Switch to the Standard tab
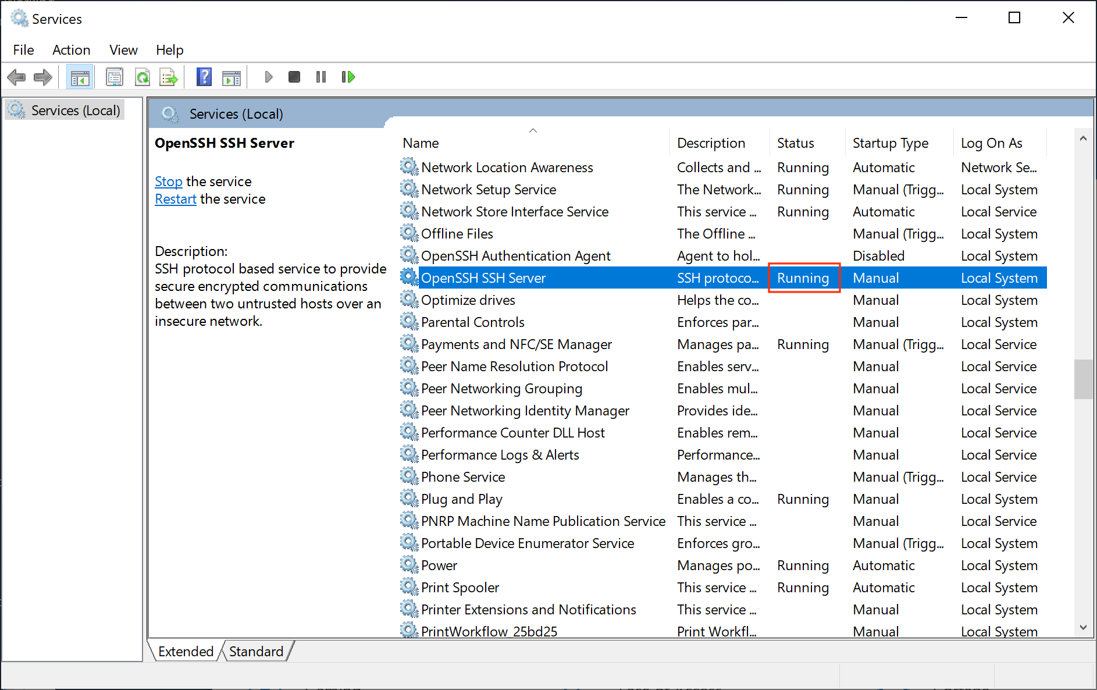The image size is (1097, 690). pos(256,651)
